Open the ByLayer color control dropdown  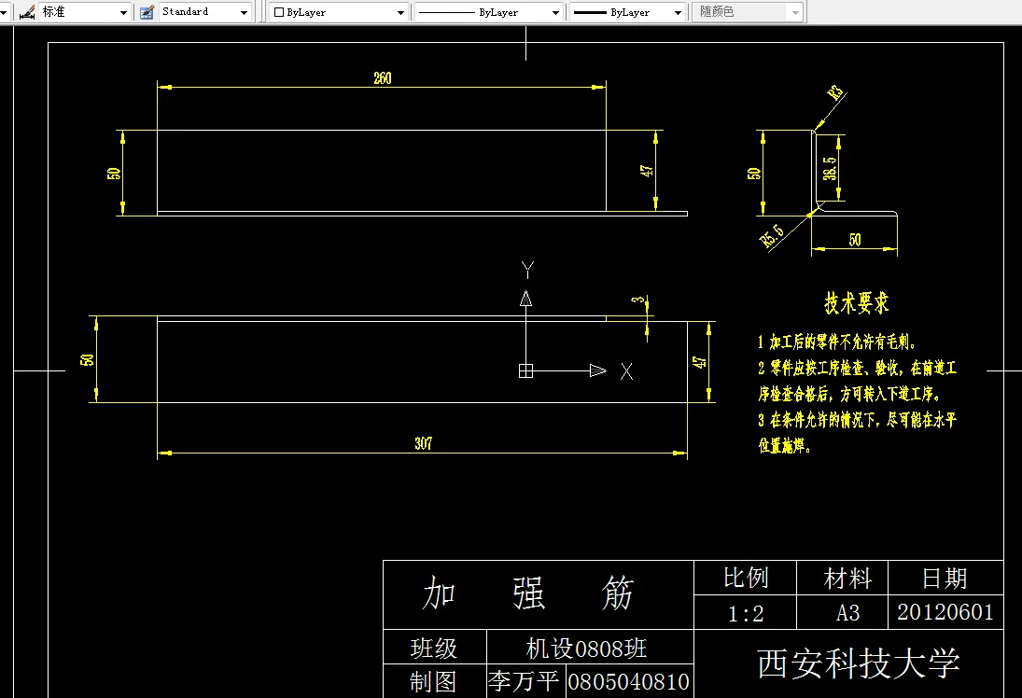click(x=400, y=12)
